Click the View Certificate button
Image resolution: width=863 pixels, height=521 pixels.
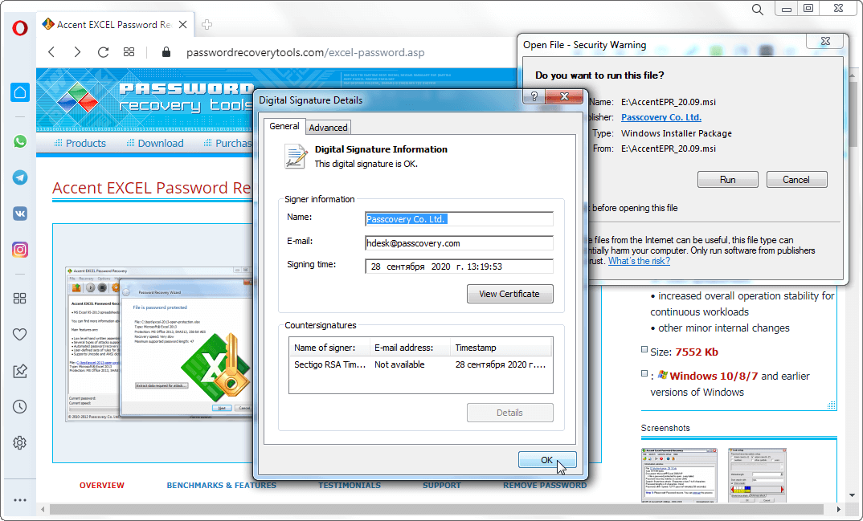click(509, 294)
